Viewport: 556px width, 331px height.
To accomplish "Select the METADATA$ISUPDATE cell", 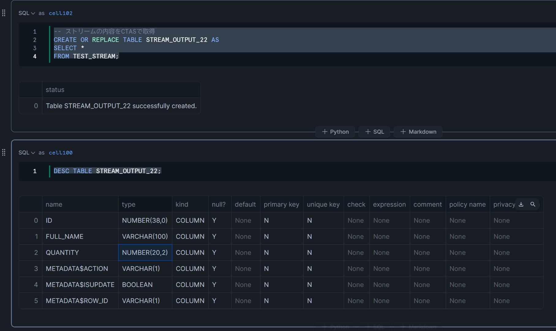I will click(80, 285).
